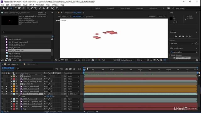The height and width of the screenshot is (113, 201).
Task: Select the Pan Behind anchor point tool
Action: [x=23, y=8]
